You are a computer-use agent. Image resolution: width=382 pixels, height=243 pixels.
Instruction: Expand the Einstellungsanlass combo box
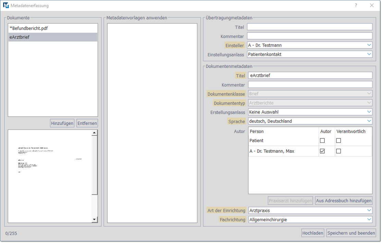(x=309, y=54)
